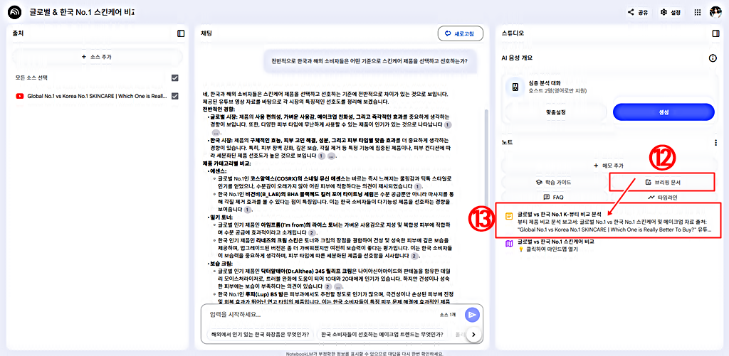729x356 pixels.
Task: Click citation 1 after 의견이 제시되었습니다
Action: pyautogui.click(x=417, y=186)
